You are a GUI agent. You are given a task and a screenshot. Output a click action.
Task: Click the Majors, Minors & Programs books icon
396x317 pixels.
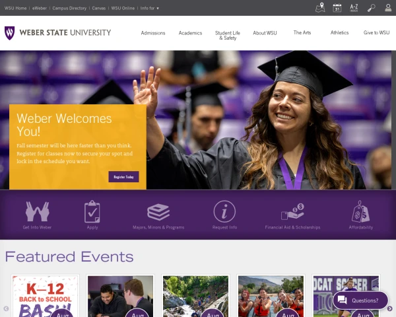(x=158, y=212)
